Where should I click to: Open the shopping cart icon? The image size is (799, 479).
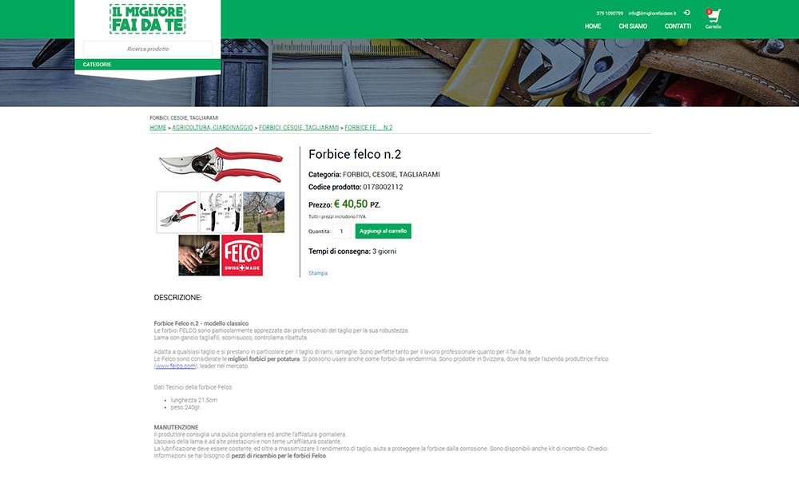[713, 17]
